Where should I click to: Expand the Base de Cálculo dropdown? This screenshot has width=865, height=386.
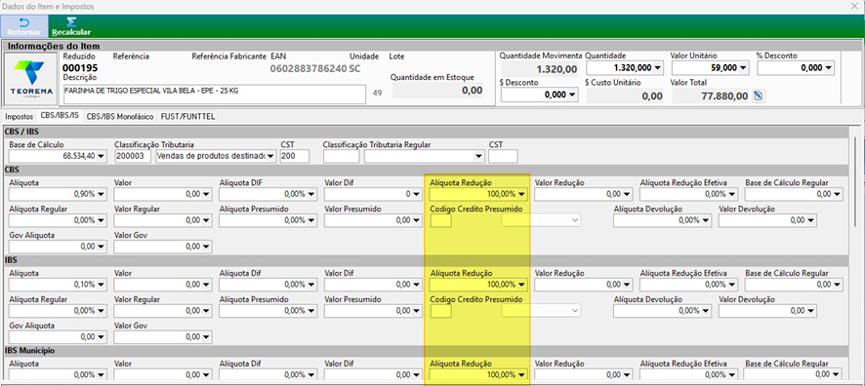point(101,156)
